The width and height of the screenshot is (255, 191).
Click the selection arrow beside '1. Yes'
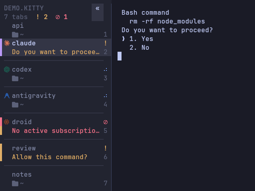point(123,39)
